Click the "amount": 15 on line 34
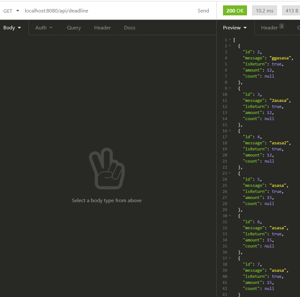This screenshot has width=300, height=297. pos(258,240)
